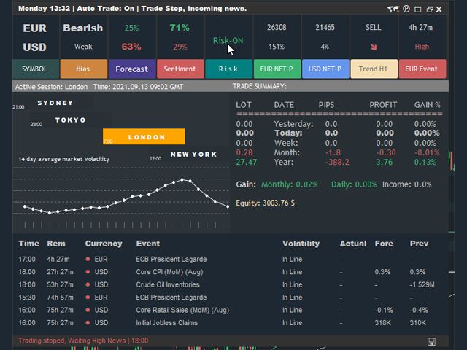Click the circled P icon
This screenshot has height=350, width=467.
(406, 9)
